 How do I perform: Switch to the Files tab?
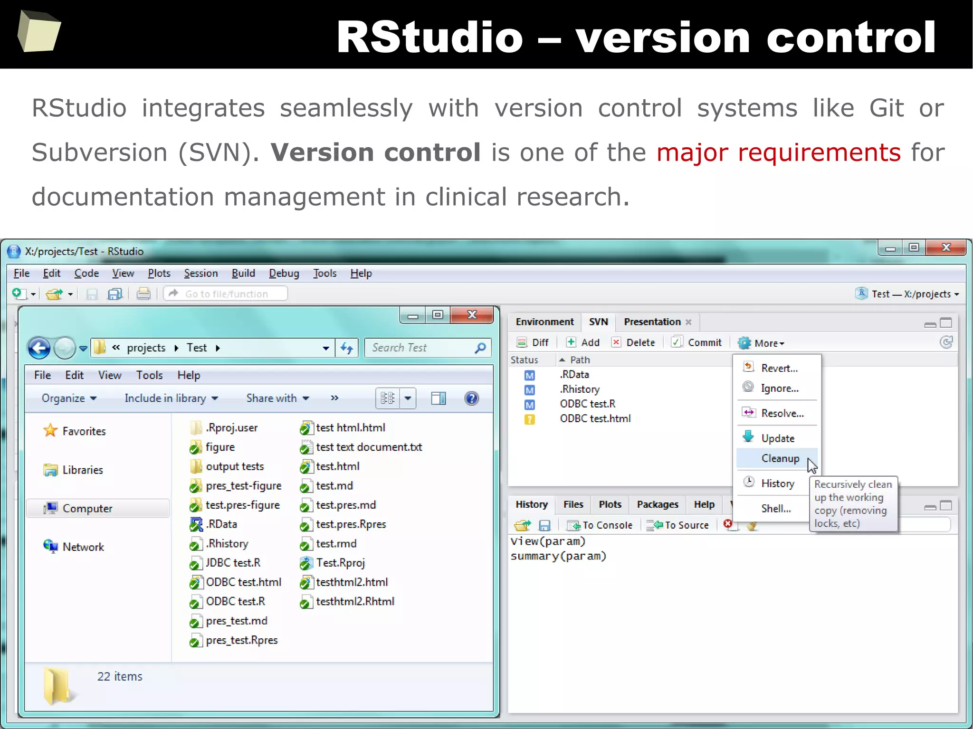tap(573, 504)
